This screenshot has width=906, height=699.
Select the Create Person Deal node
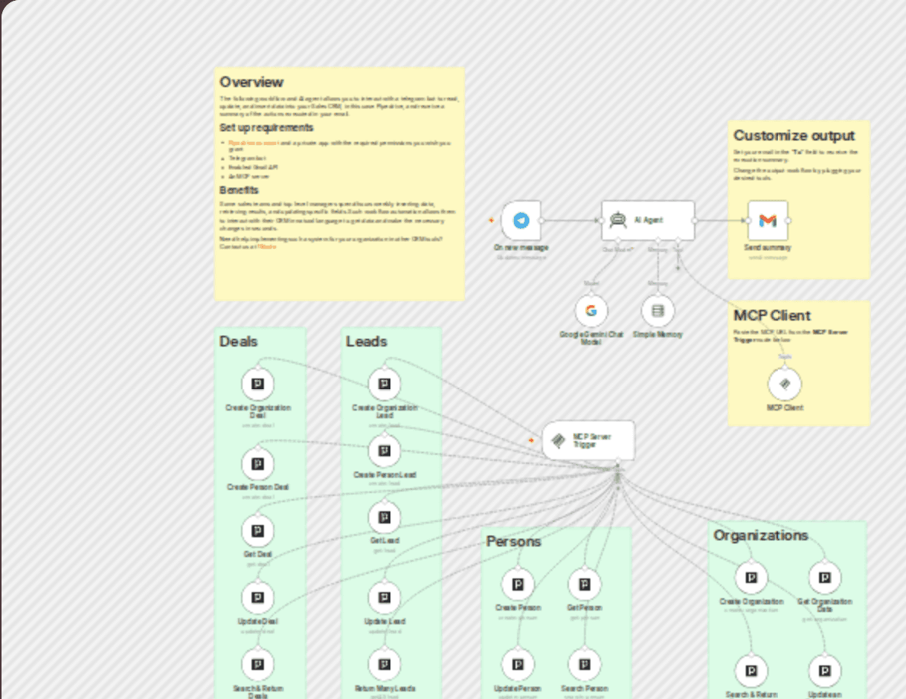pos(258,464)
